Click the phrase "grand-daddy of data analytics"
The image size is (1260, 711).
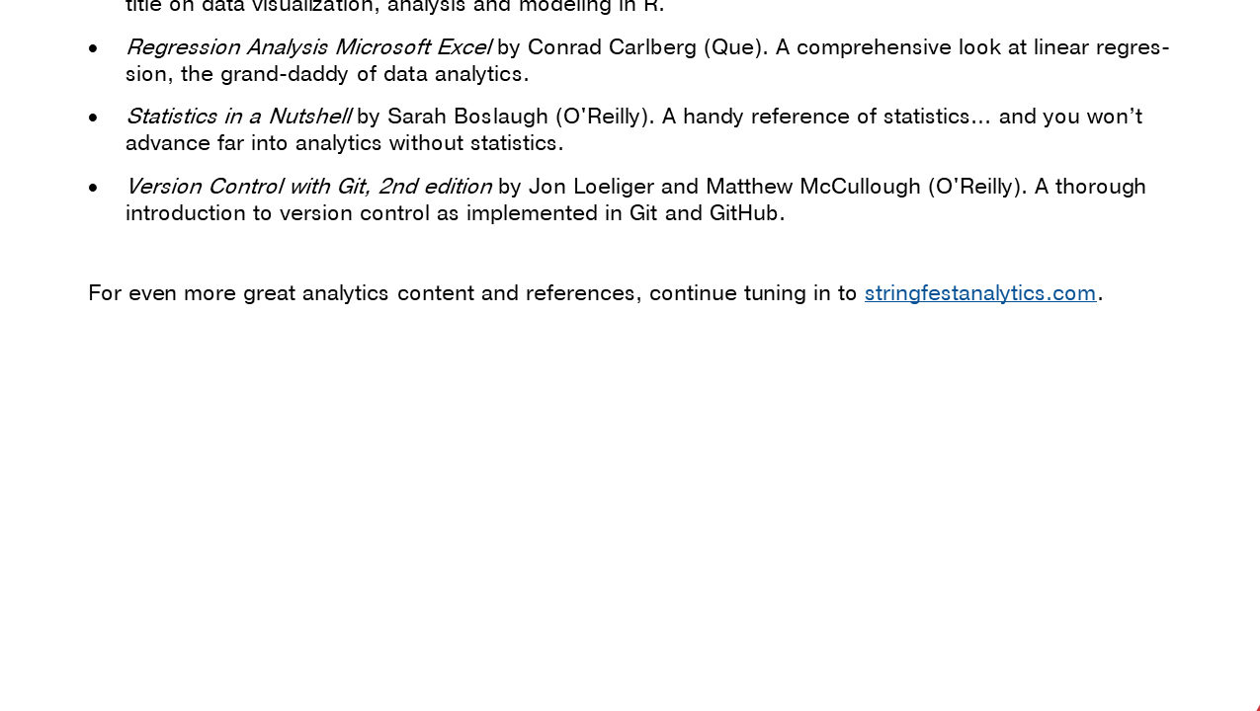pyautogui.click(x=374, y=74)
